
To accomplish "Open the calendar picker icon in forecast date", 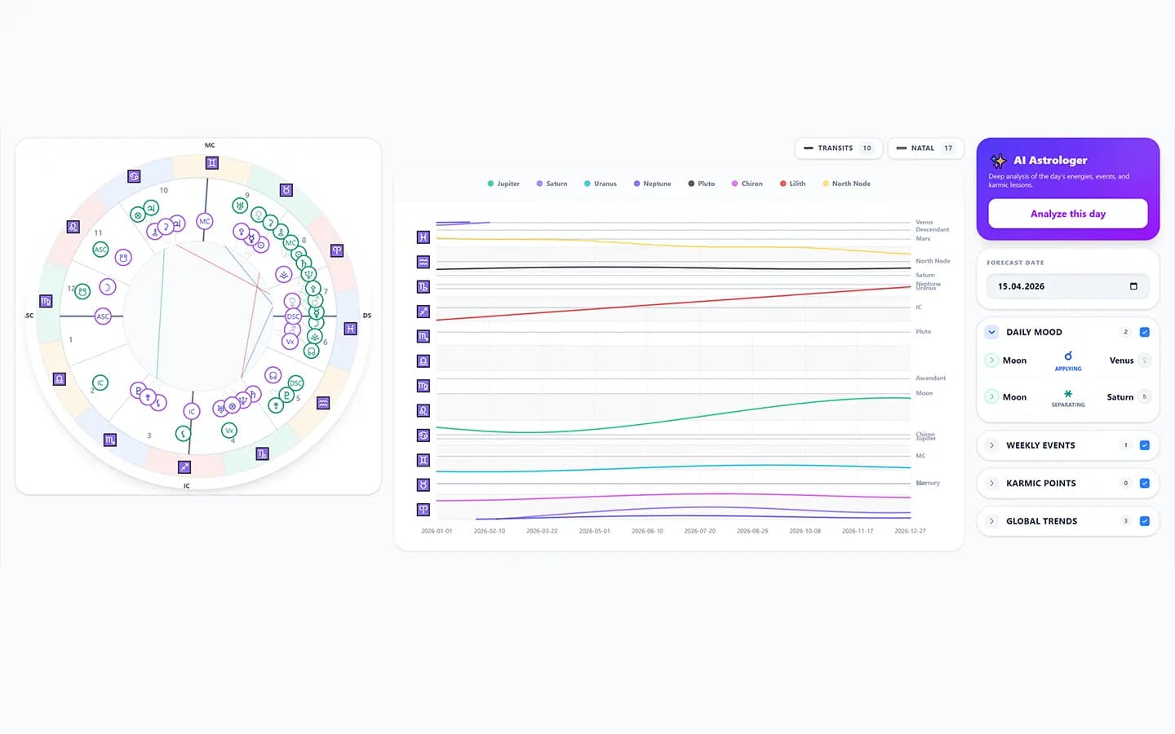I will pos(1133,286).
